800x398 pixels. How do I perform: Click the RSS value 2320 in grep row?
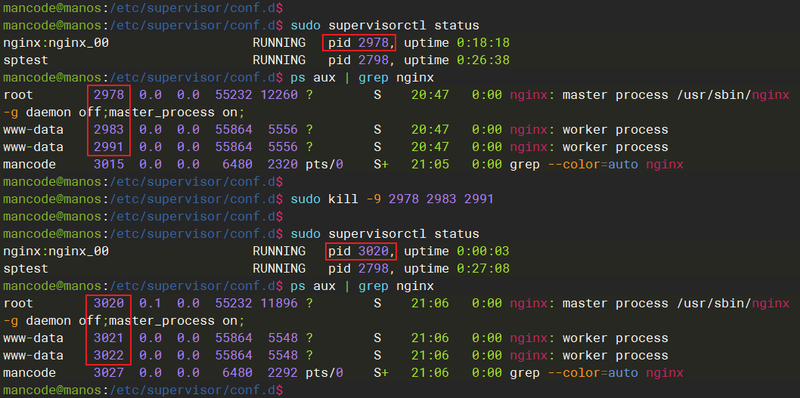point(283,165)
